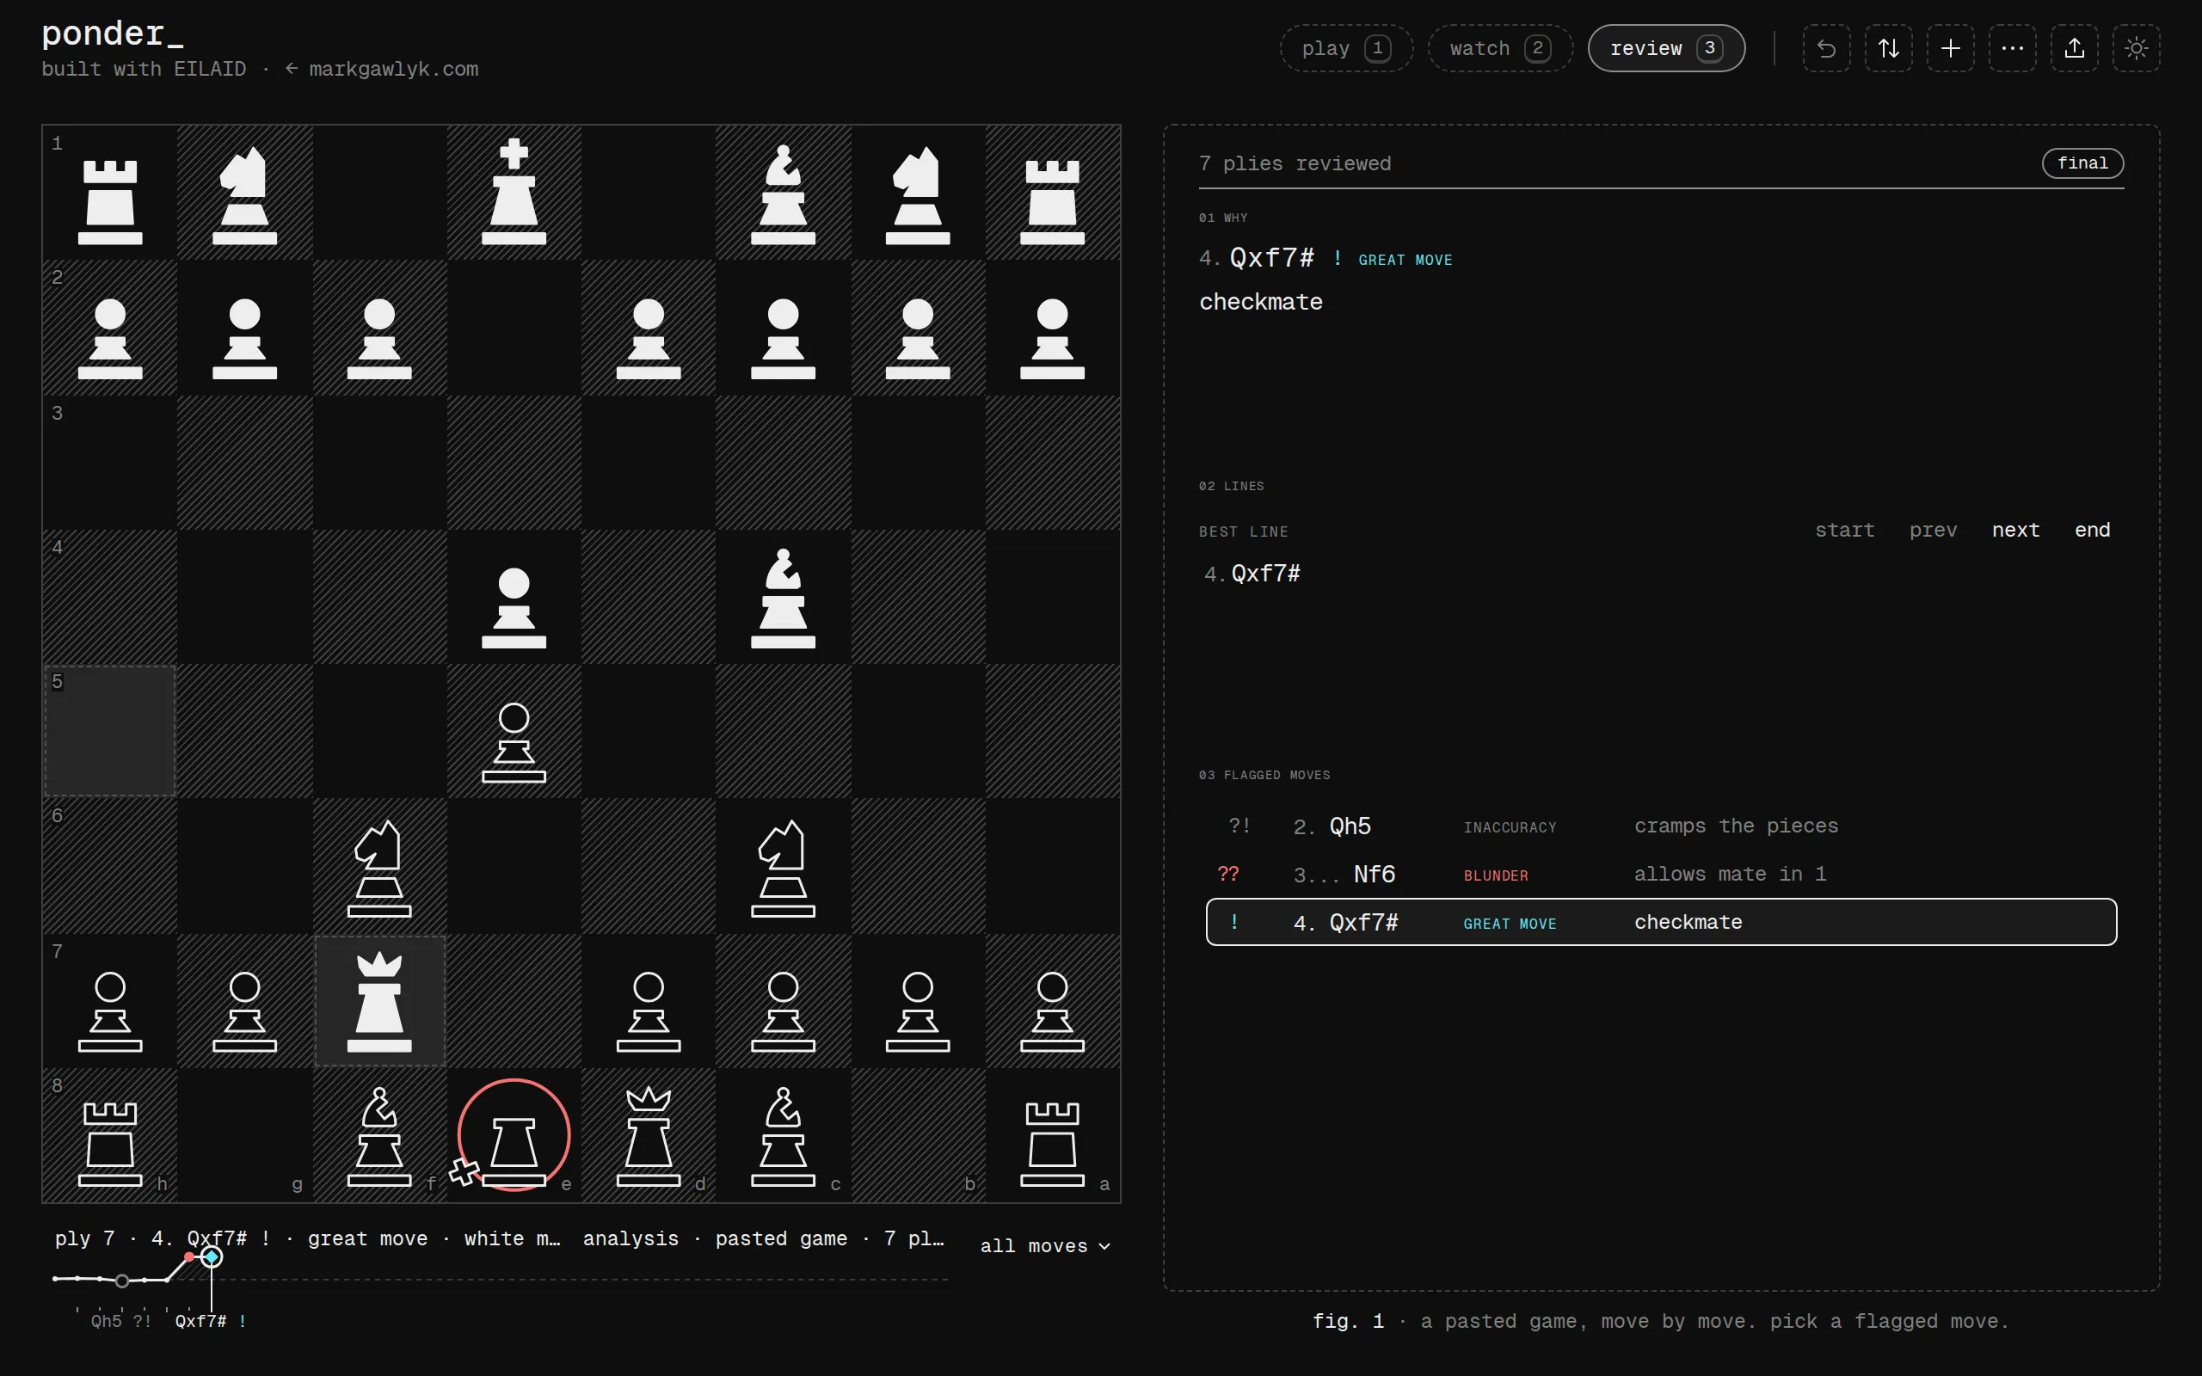Click end in best line navigation
This screenshot has height=1376, width=2202.
(x=2092, y=530)
